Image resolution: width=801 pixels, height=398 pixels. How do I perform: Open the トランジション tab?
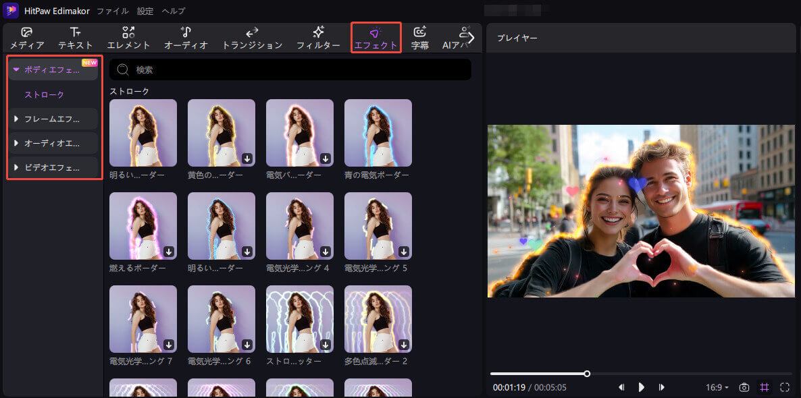(252, 38)
